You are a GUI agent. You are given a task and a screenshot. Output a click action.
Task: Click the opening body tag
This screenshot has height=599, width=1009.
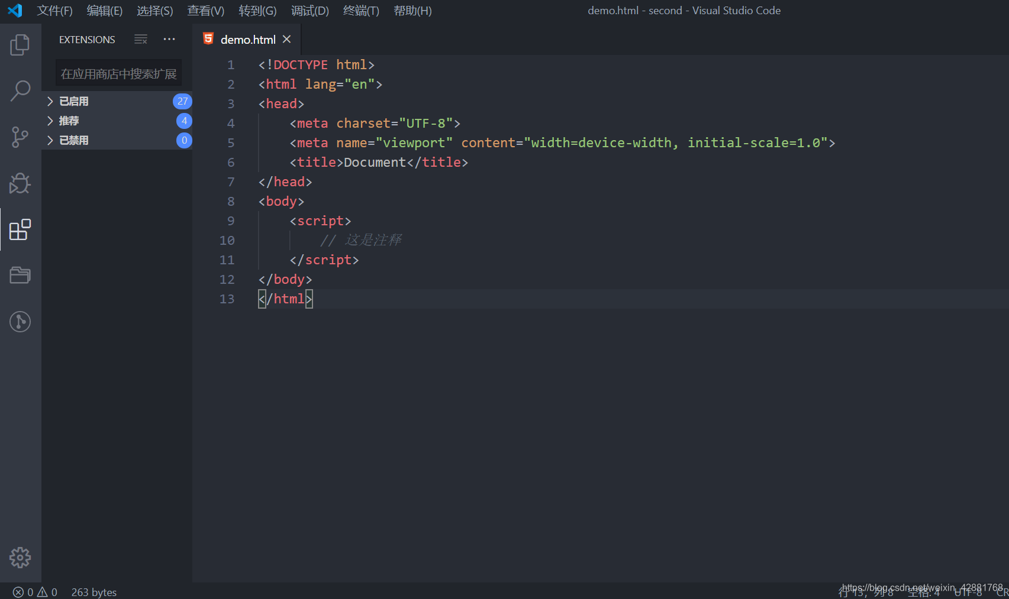(x=282, y=202)
